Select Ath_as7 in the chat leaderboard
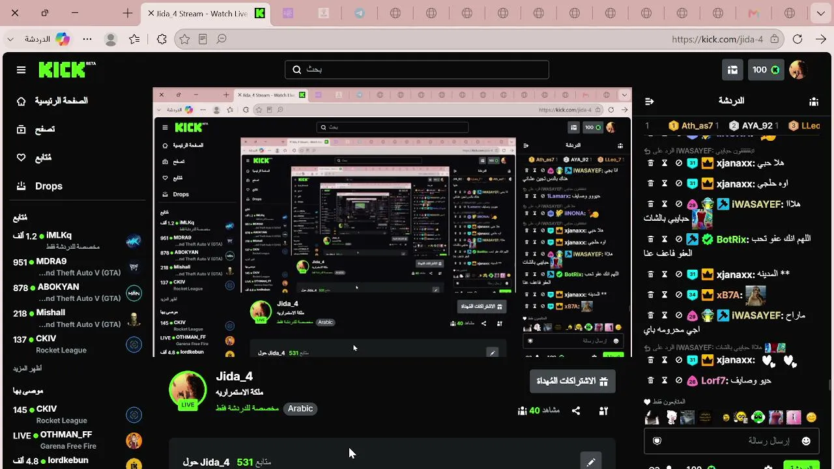 [x=694, y=126]
